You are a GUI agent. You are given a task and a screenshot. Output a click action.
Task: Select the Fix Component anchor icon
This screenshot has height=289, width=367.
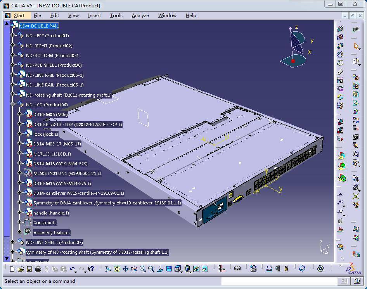[x=340, y=62]
